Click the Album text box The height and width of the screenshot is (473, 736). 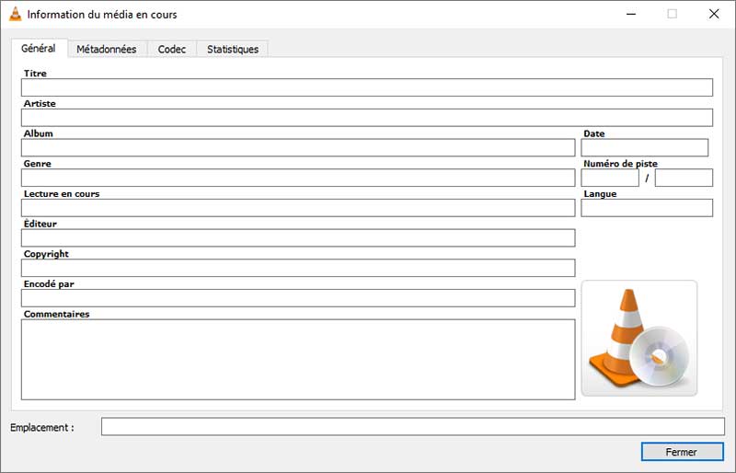tap(297, 148)
